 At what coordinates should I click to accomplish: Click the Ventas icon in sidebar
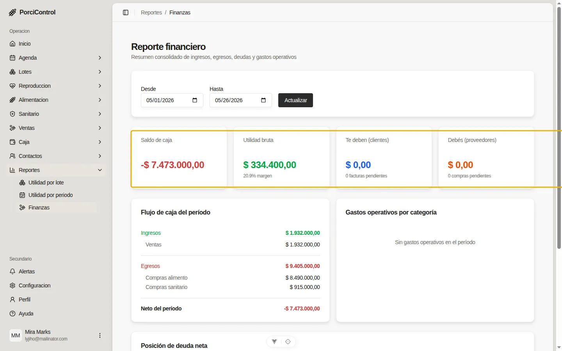coord(12,128)
